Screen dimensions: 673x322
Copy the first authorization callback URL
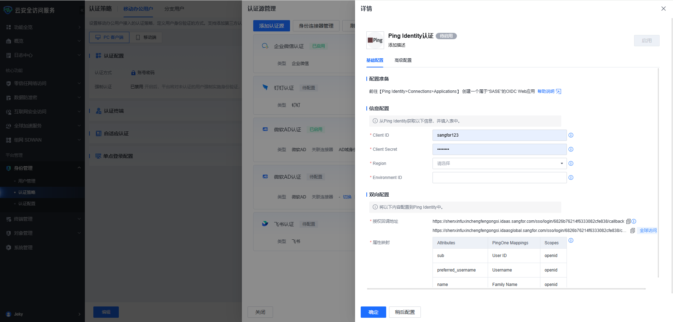pyautogui.click(x=628, y=221)
